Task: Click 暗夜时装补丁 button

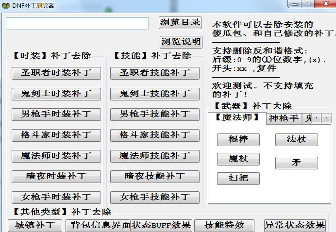Action: pyautogui.click(x=56, y=177)
